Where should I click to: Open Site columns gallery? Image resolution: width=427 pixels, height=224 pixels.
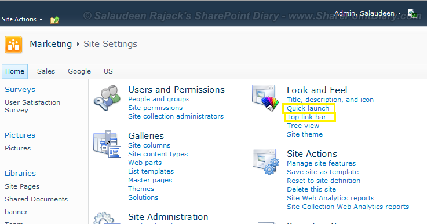[x=149, y=145]
